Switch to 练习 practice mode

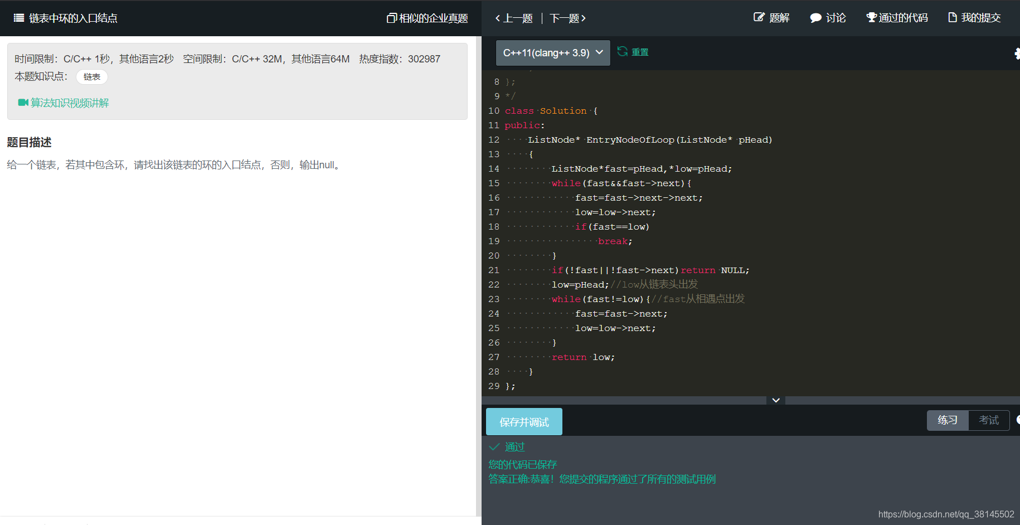coord(948,420)
